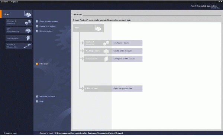The height and width of the screenshot is (139, 223).
Task: Click Online & Diagnostics screwdriver icon
Action: (27, 46)
